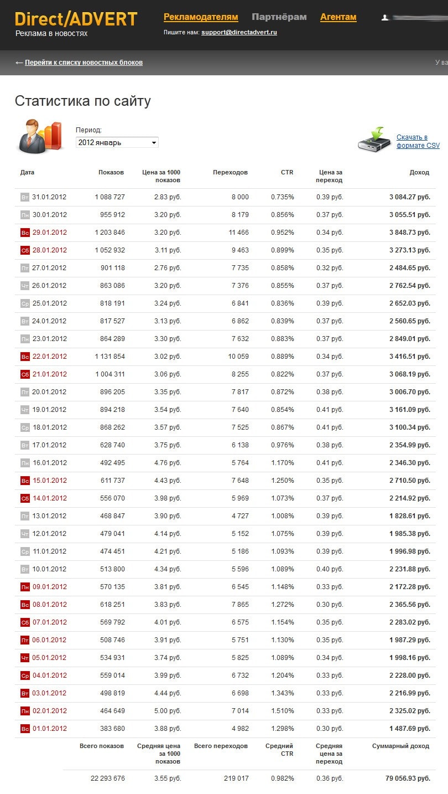
Task: Click the businessman statistics chart icon
Action: [x=40, y=136]
